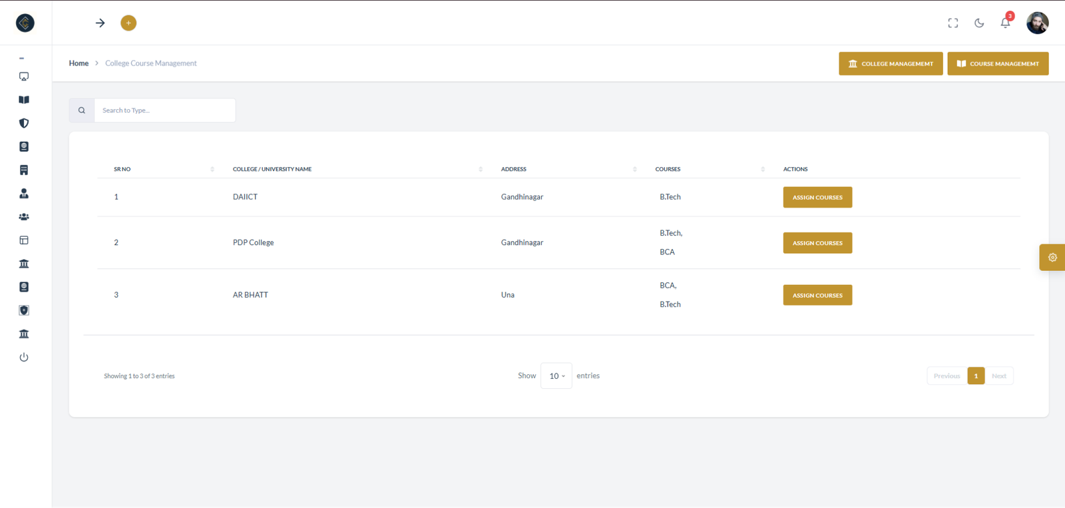1065x508 pixels.
Task: Go to the Home breadcrumb link
Action: point(79,63)
